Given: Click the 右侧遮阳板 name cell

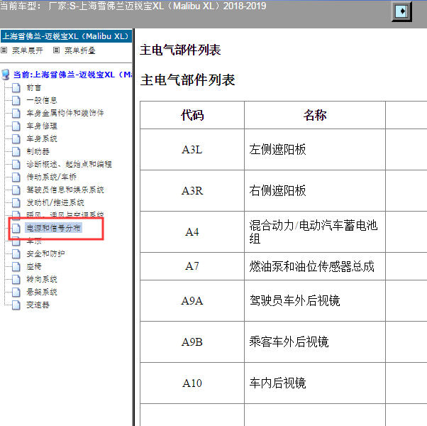Looking at the screenshot, I should (x=315, y=190).
